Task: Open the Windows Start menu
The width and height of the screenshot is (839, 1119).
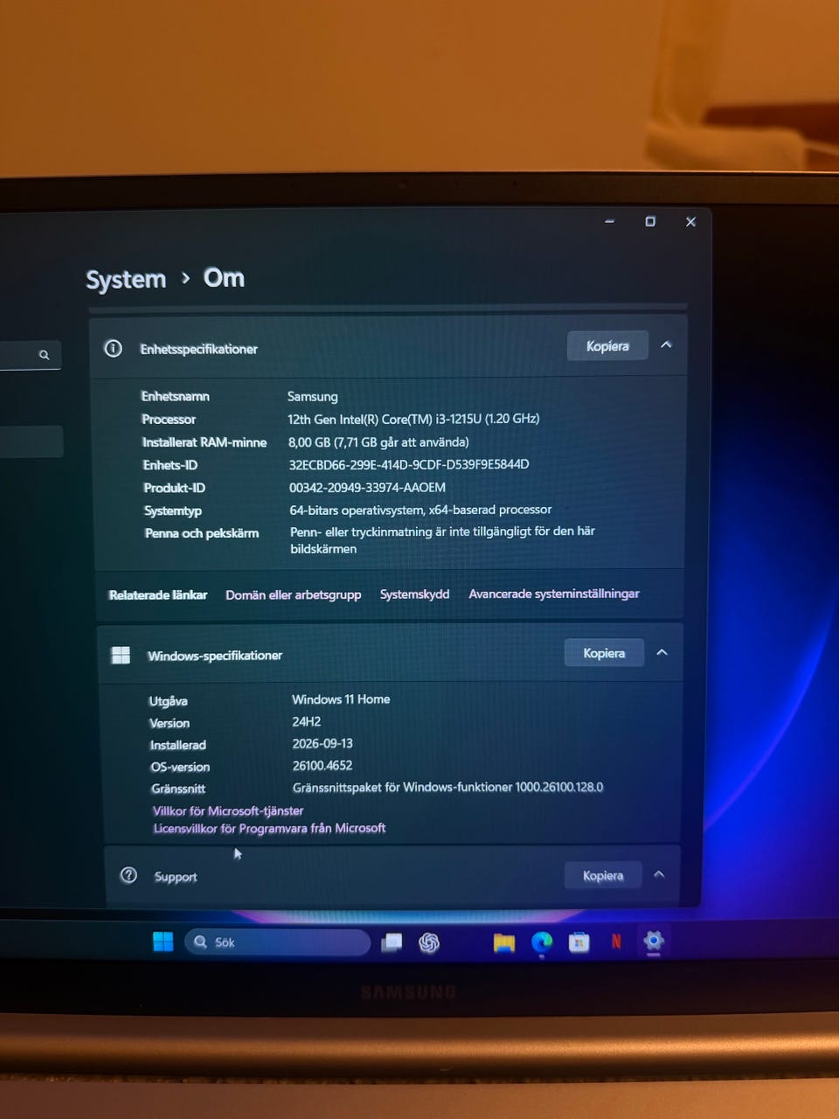Action: pyautogui.click(x=163, y=942)
